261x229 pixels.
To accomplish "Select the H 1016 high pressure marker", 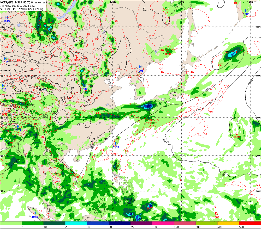I will pyautogui.click(x=3, y=88).
